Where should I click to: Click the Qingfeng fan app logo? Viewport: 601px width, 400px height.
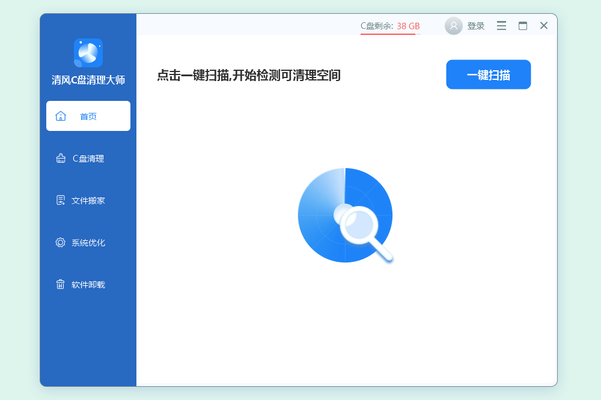click(88, 53)
